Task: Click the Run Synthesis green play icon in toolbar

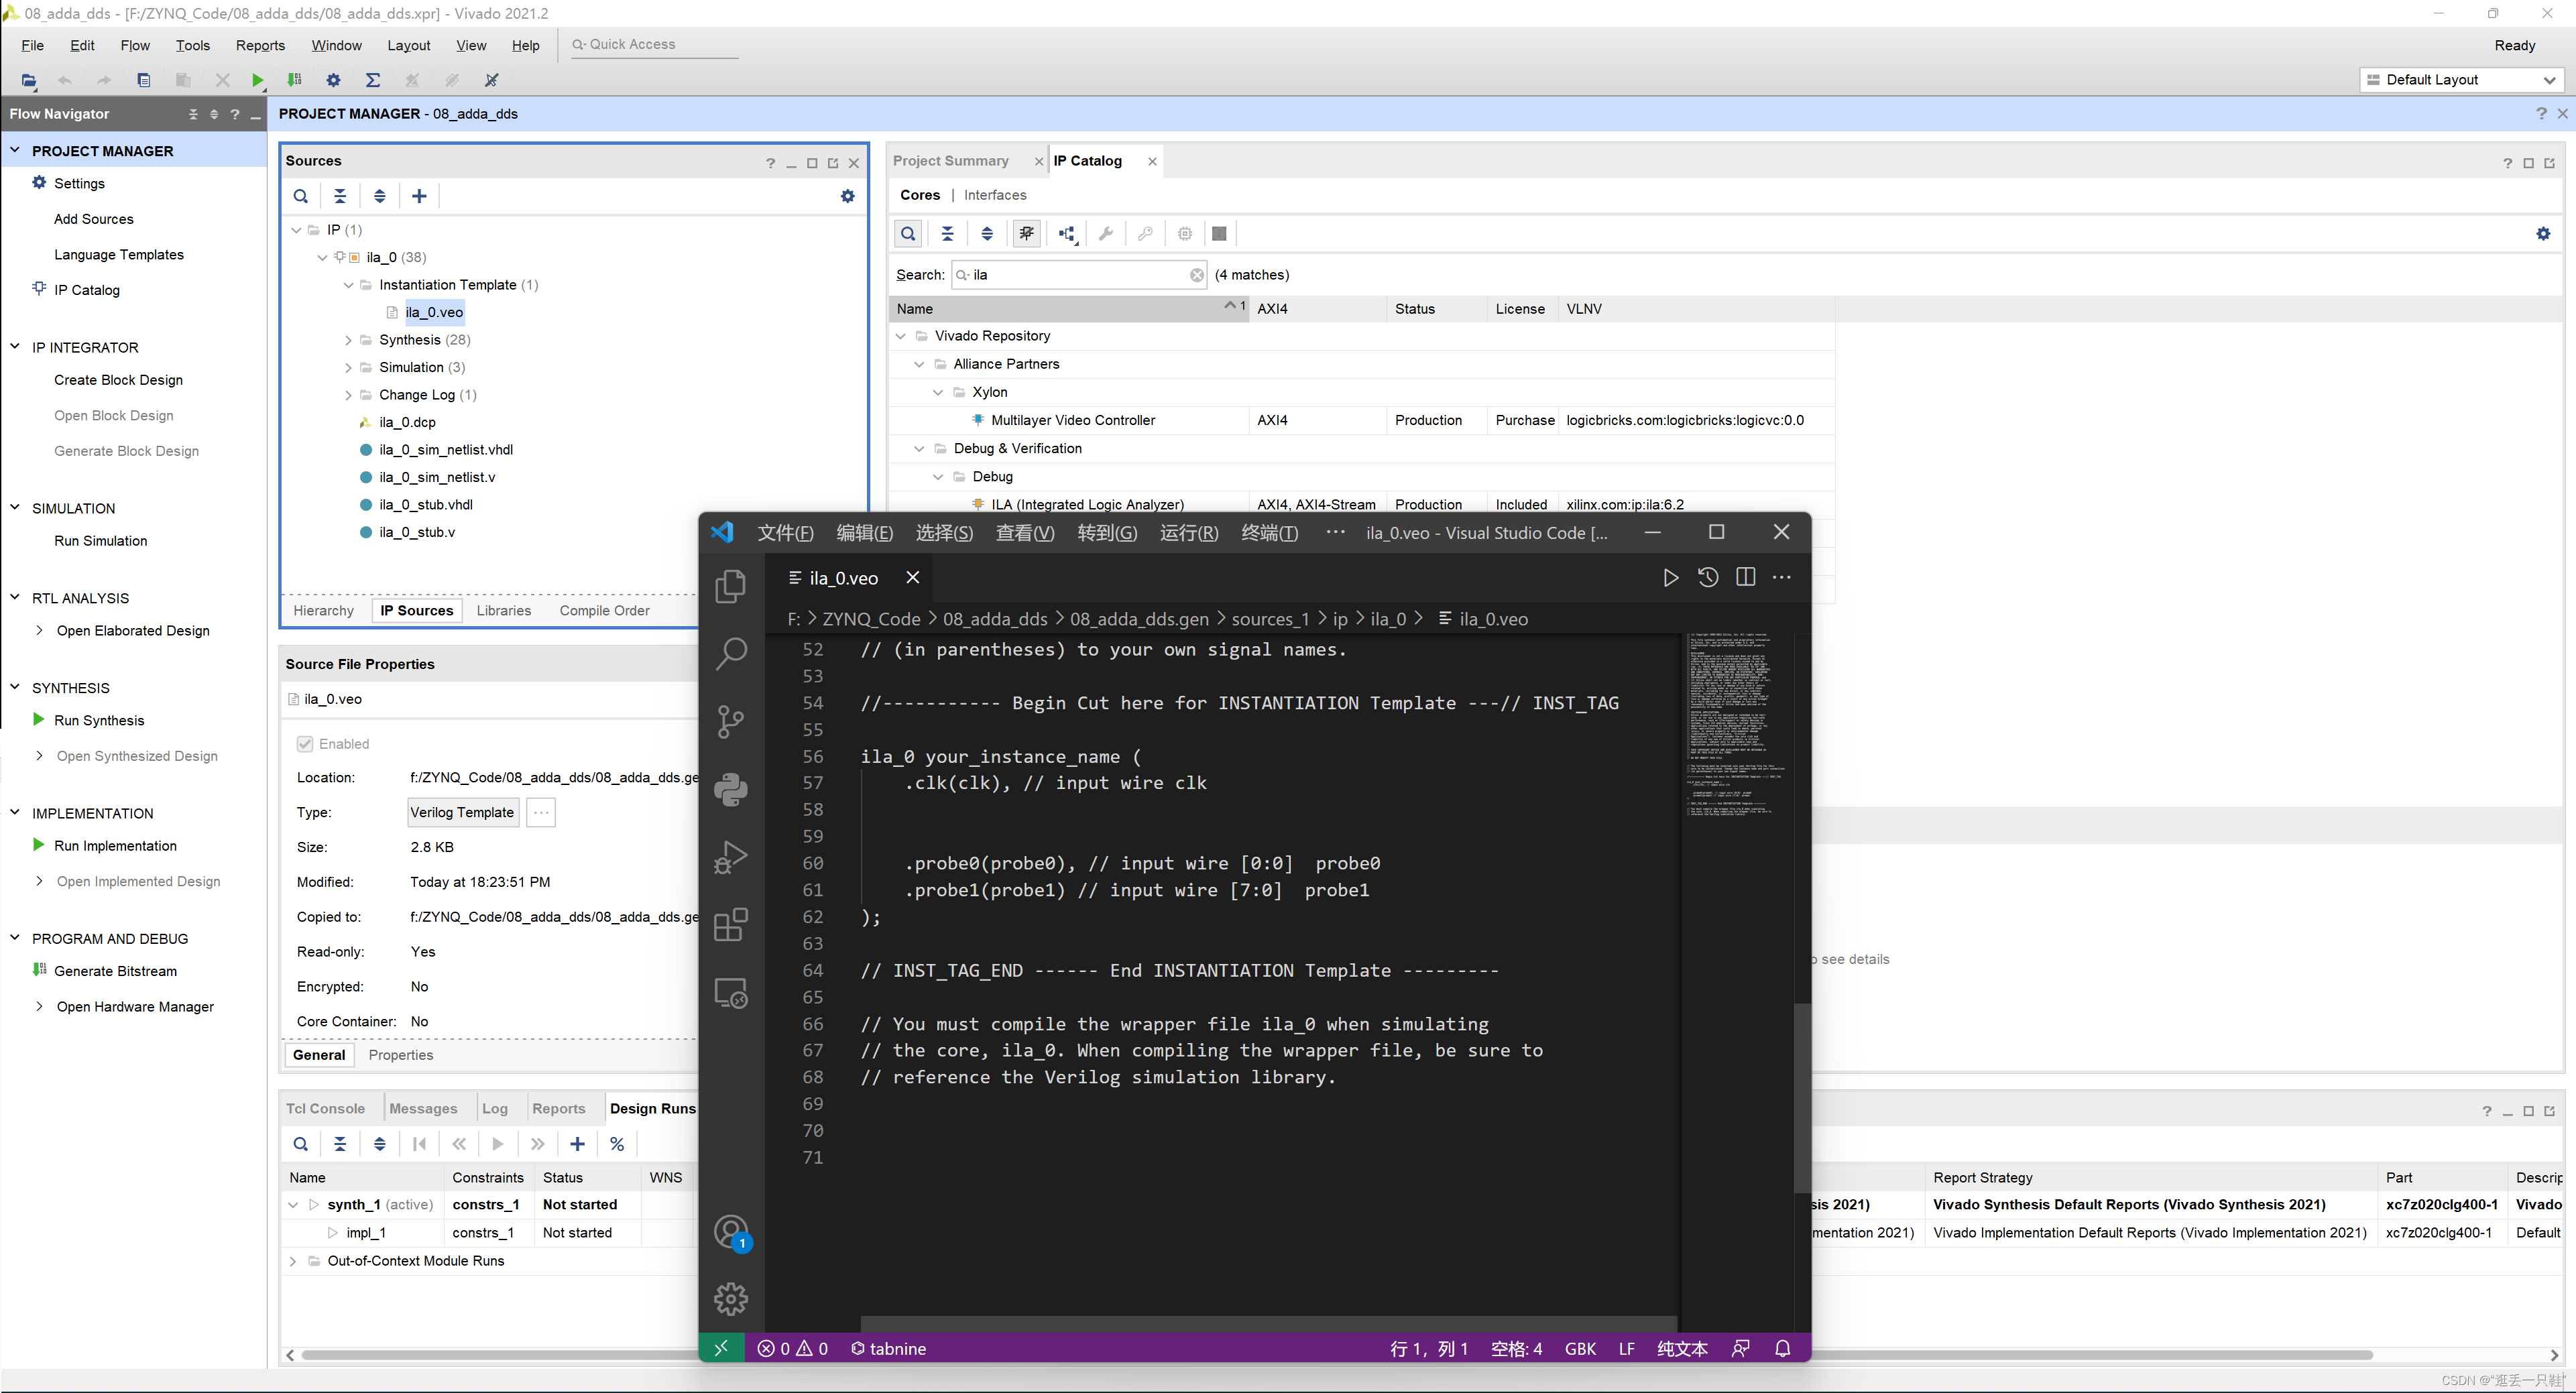Action: click(x=257, y=80)
